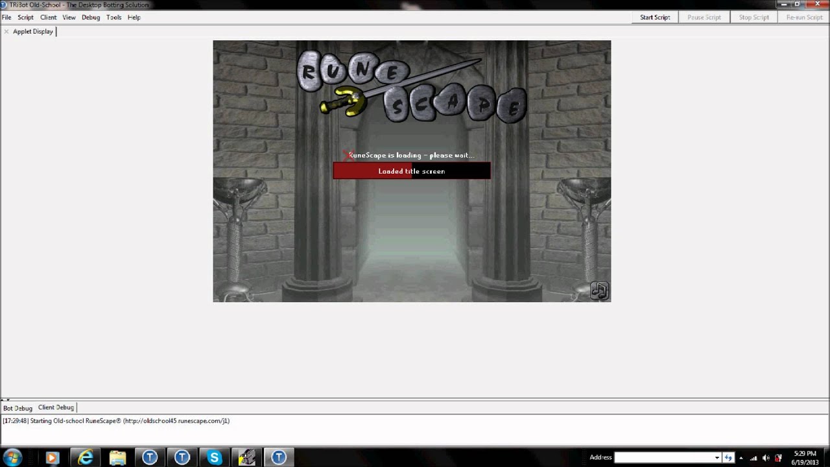
Task: Show hidden system tray icons arrow
Action: pos(741,458)
